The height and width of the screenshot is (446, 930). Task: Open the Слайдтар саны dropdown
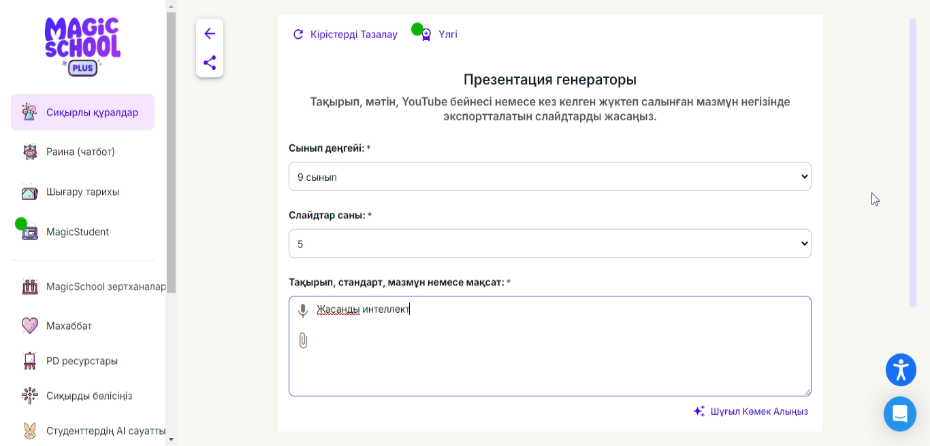click(x=549, y=243)
